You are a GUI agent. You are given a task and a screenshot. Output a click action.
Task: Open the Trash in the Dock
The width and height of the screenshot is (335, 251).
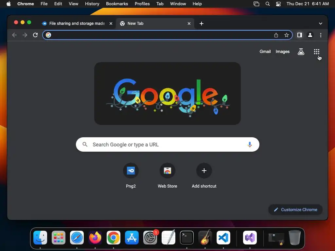295,238
